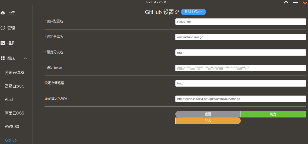Select 高级自定义 in the sidebar
Viewport: 308px width, 144px height.
click(14, 86)
